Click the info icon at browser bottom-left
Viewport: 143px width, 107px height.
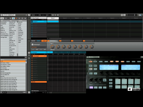[1, 92]
